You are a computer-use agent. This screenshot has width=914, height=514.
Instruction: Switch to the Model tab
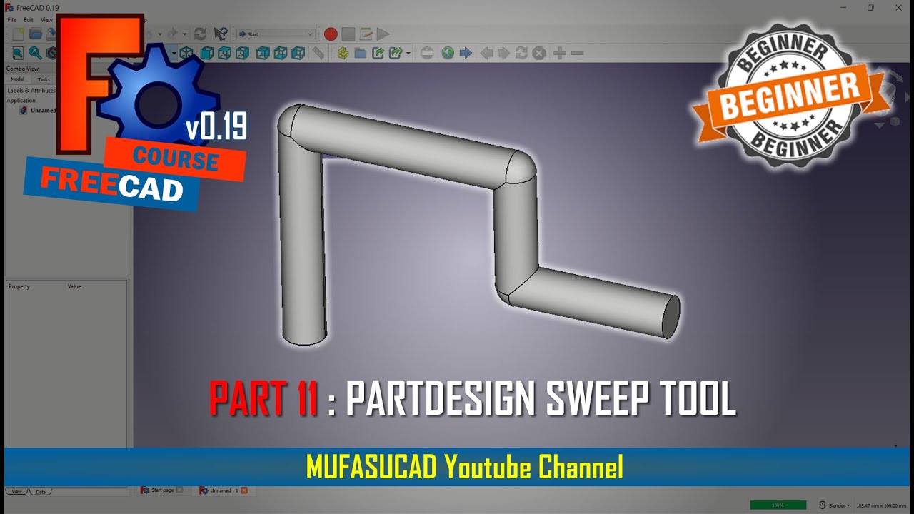click(x=17, y=79)
